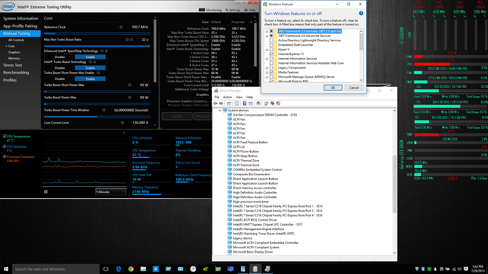Open the File menu in Device Manager
The height and width of the screenshot is (274, 488).
point(216,97)
